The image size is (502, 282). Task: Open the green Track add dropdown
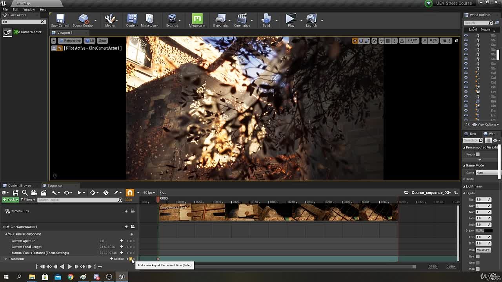click(11, 200)
